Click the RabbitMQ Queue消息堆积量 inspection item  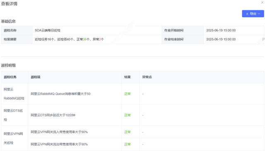click(x=60, y=94)
